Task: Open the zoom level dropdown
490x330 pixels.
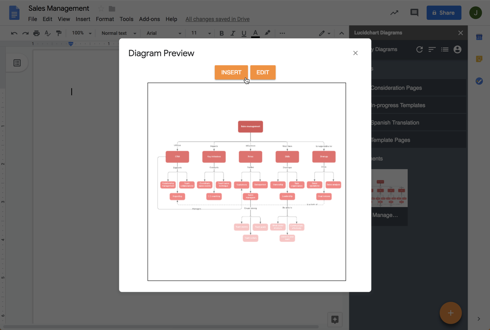Action: click(80, 33)
